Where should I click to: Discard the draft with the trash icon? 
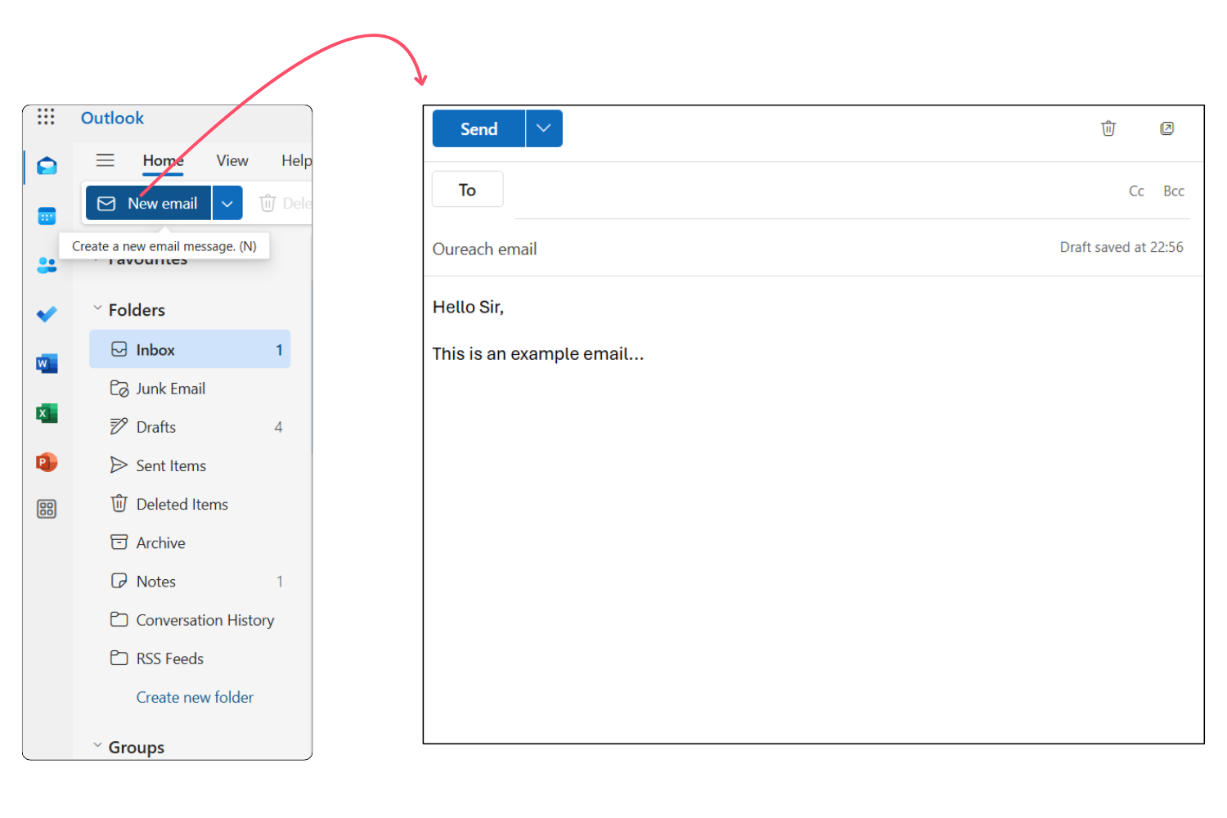pyautogui.click(x=1108, y=128)
